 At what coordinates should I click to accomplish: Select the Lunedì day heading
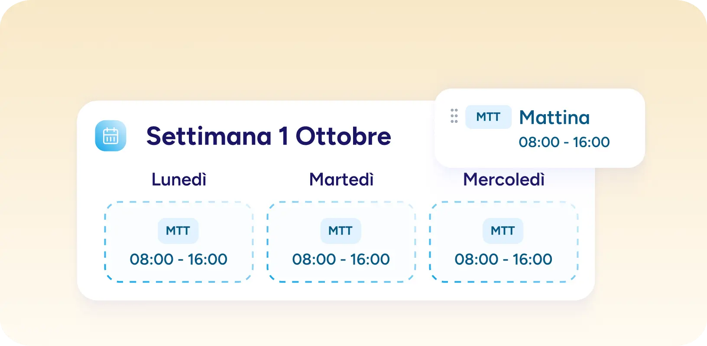tap(179, 179)
